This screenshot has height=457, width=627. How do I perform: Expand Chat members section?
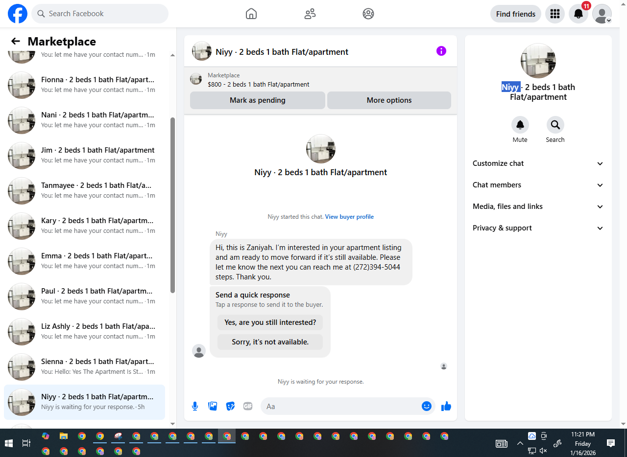click(x=538, y=185)
